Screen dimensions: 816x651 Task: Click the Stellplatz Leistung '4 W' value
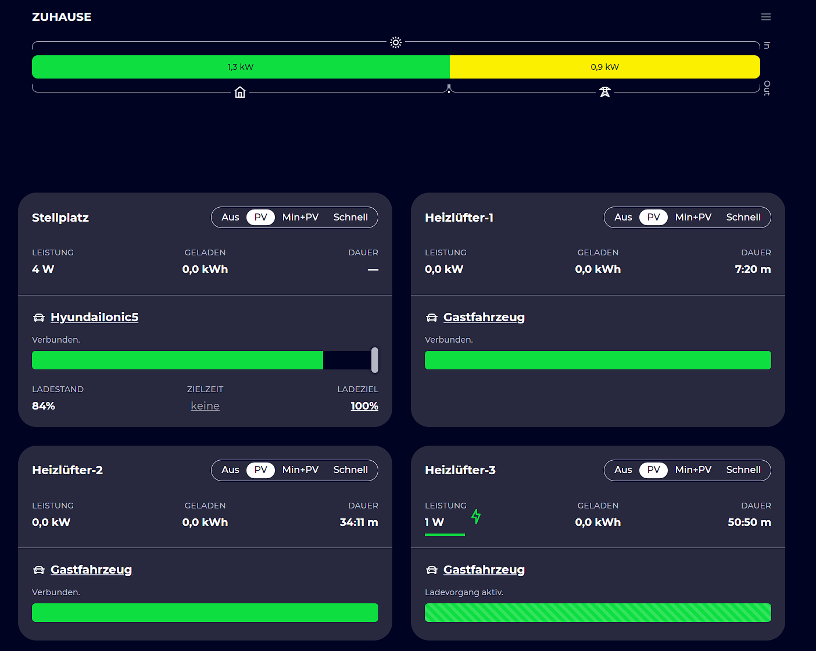point(43,269)
